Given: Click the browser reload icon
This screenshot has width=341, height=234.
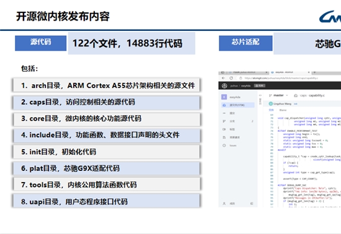Looking at the screenshot, I should [x=231, y=78].
